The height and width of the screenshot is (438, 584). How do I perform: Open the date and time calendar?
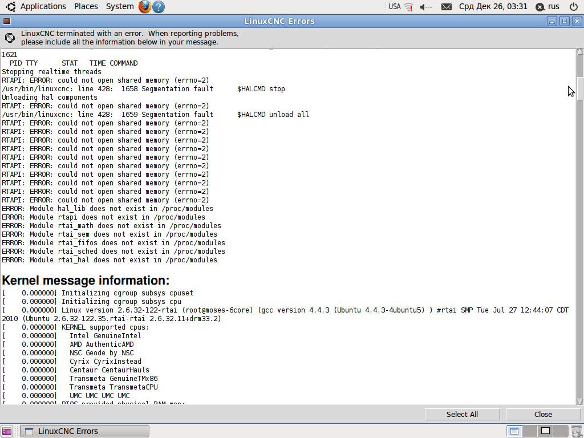coord(493,6)
